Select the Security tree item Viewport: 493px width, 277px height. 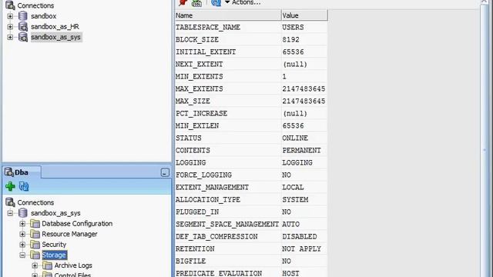54,245
